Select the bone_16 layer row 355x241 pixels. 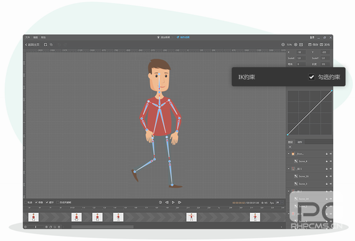click(x=310, y=176)
